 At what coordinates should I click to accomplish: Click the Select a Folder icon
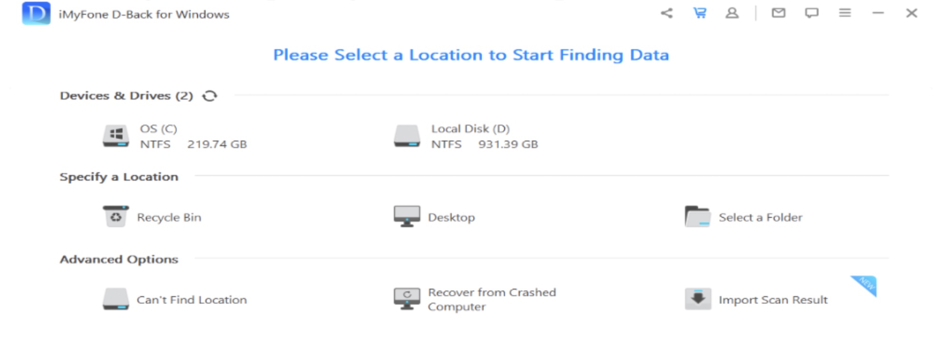coord(697,217)
